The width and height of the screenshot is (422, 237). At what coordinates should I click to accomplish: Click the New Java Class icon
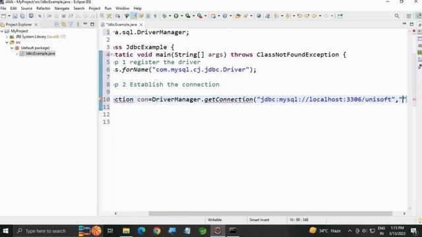tap(225, 16)
